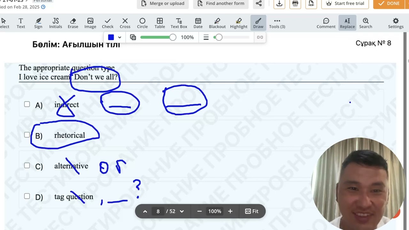Screen dimensions: 409x230
Task: Choose the Circle tool
Action: click(x=142, y=23)
